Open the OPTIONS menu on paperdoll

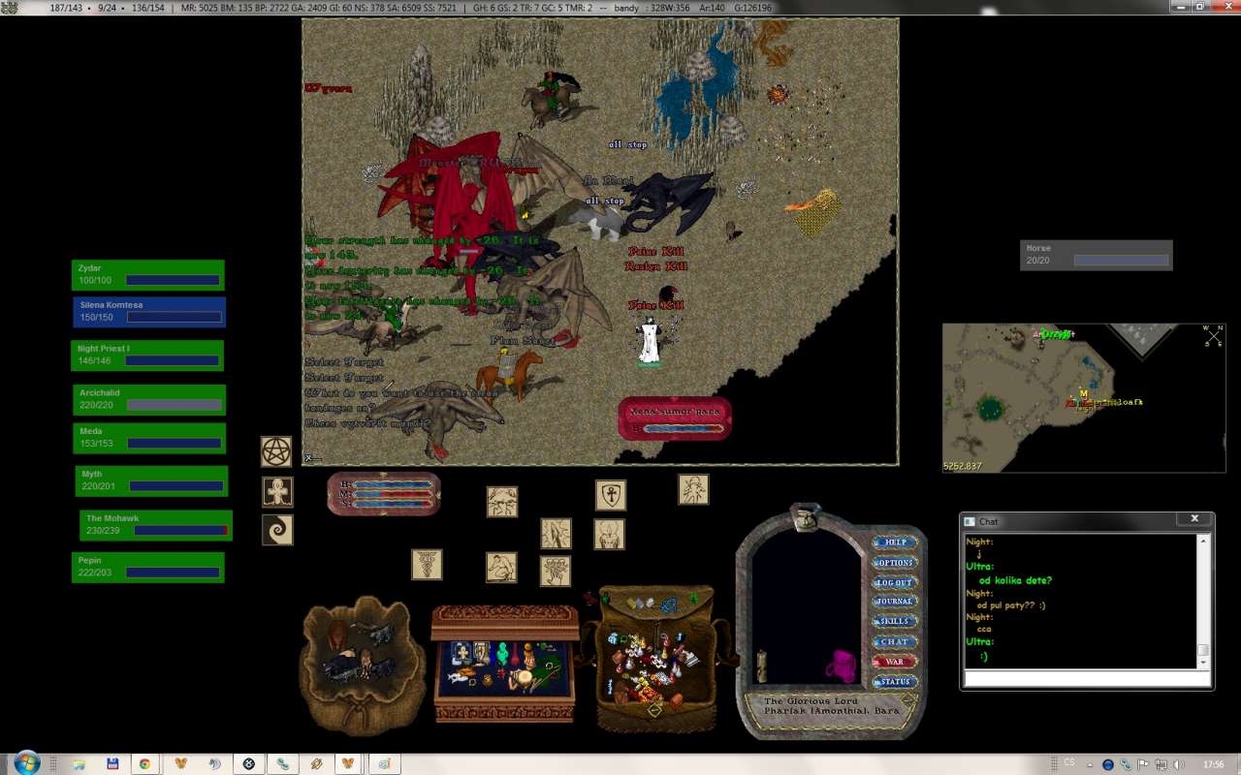(893, 563)
